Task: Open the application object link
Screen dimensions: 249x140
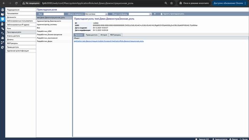Action: point(109,41)
